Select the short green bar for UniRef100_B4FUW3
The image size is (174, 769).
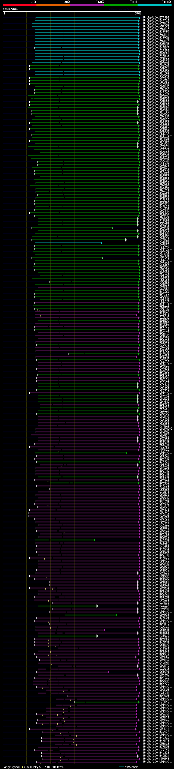click(x=104, y=354)
